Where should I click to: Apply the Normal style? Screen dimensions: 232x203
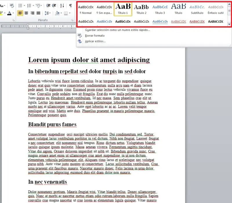click(x=86, y=10)
